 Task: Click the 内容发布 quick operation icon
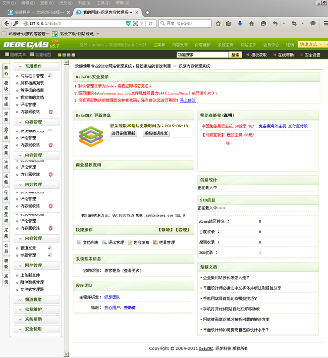(x=130, y=242)
